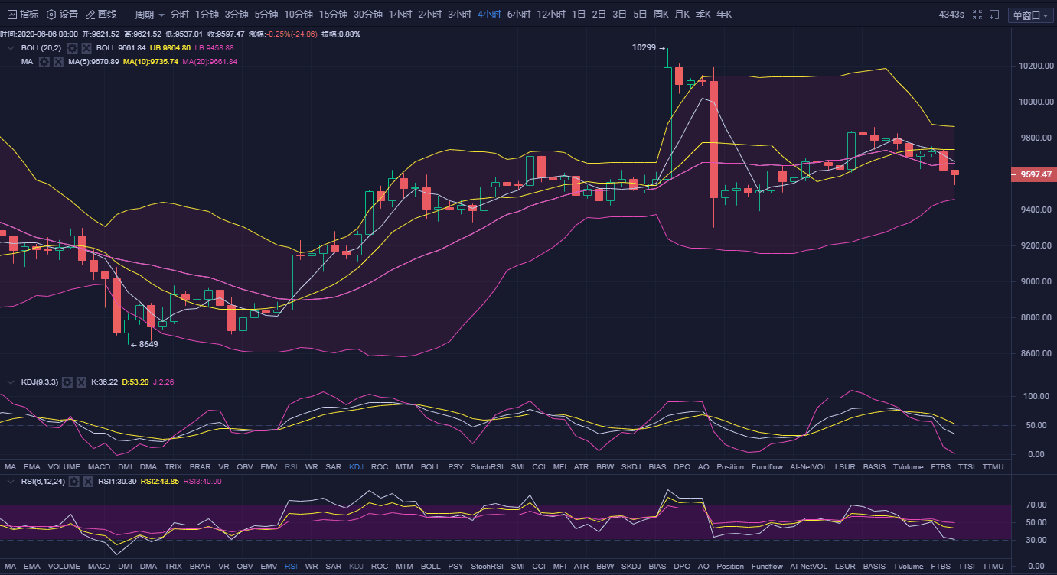
Task: Open the 画线 drawing tools button
Action: click(101, 15)
